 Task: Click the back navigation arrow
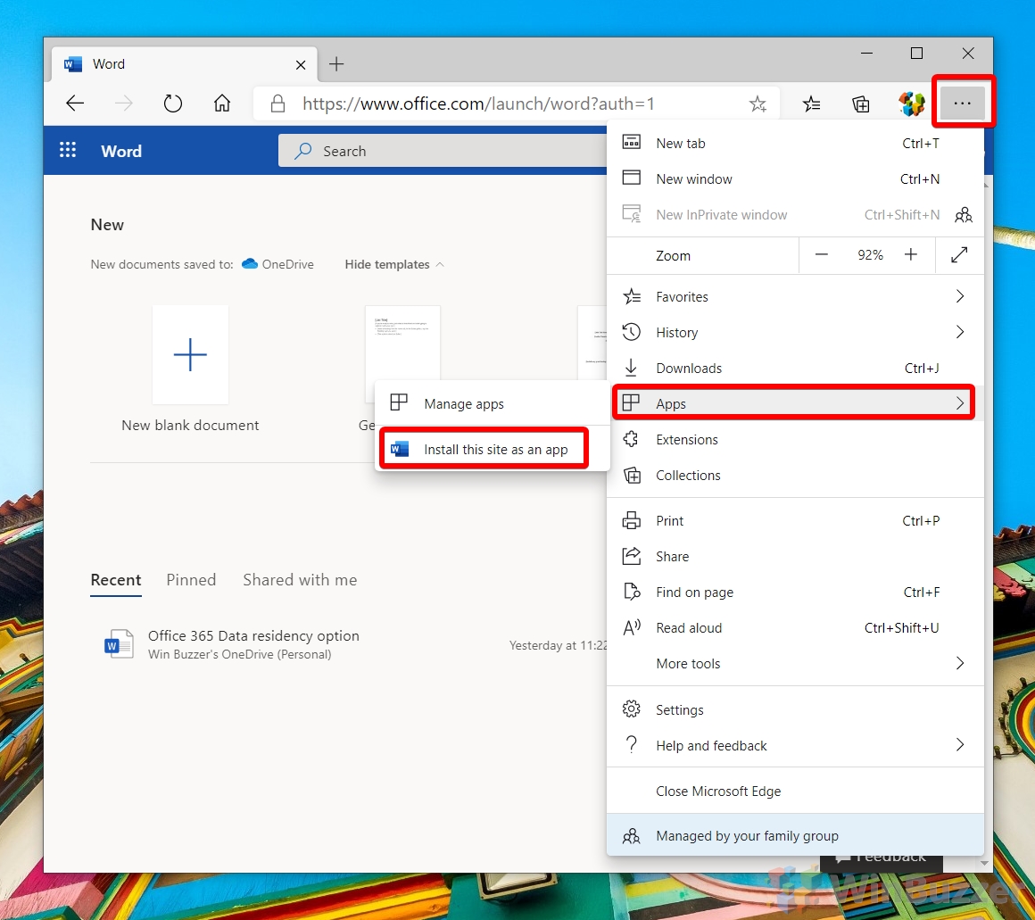tap(75, 104)
